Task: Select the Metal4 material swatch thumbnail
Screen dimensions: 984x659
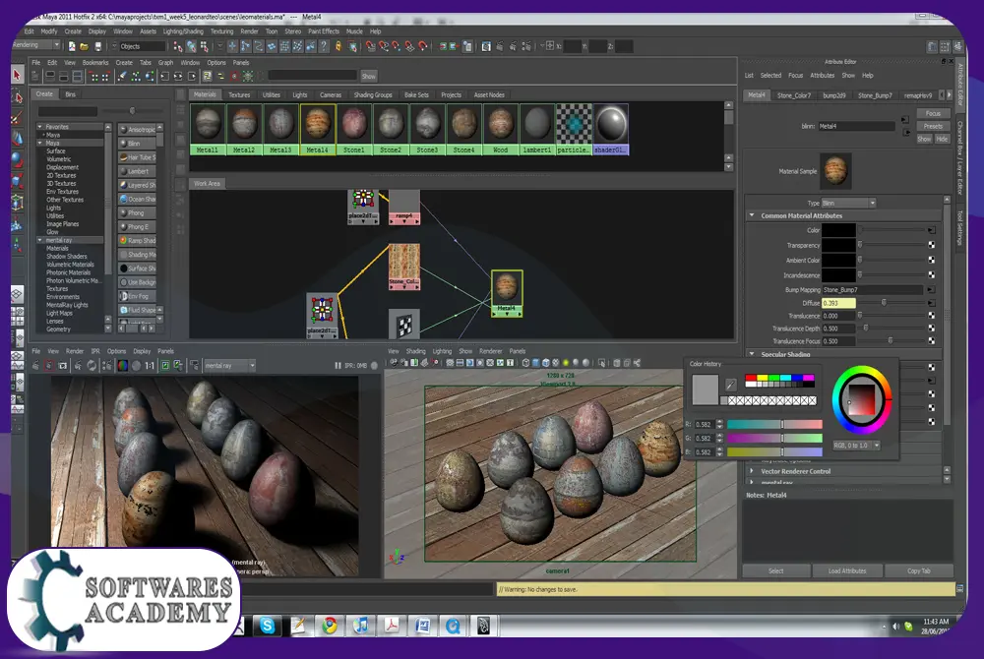Action: point(318,124)
